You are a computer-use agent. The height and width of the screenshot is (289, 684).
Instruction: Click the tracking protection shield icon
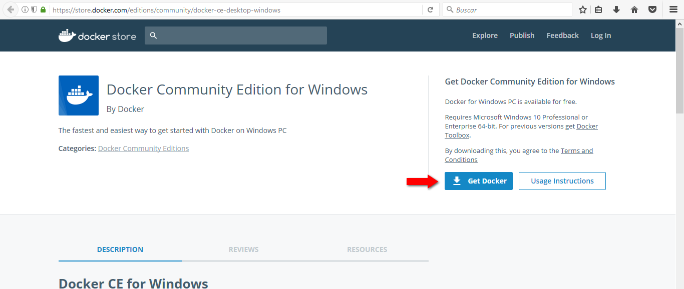point(34,10)
